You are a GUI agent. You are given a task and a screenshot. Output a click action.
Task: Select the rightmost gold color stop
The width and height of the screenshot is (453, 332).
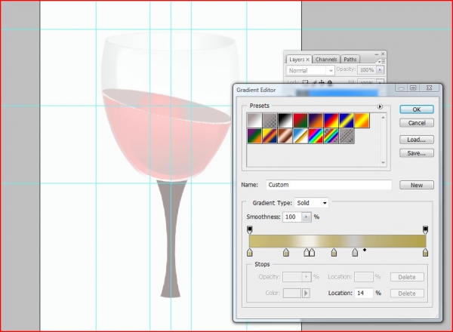click(425, 253)
